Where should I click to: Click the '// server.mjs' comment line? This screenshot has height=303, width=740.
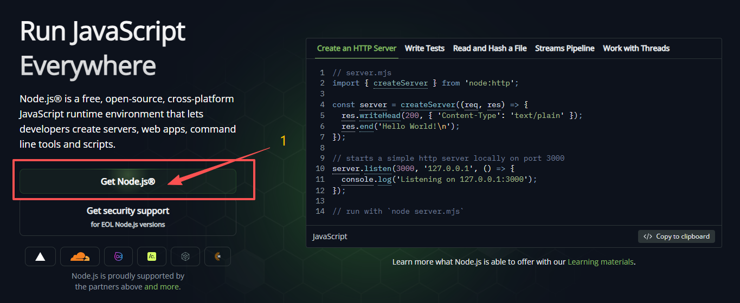pyautogui.click(x=362, y=73)
